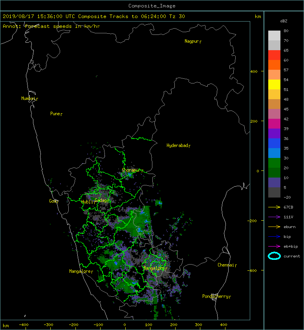Click the cyan ellipse 'current' legend icon
The width and height of the screenshot is (304, 330).
(x=274, y=256)
